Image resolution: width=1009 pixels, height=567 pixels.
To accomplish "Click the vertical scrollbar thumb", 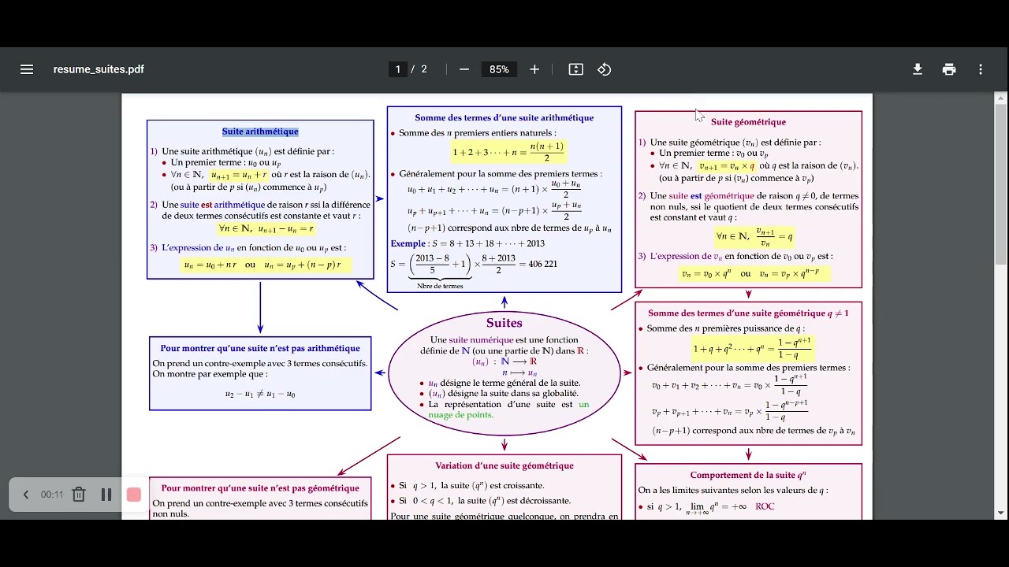I will [x=1001, y=184].
